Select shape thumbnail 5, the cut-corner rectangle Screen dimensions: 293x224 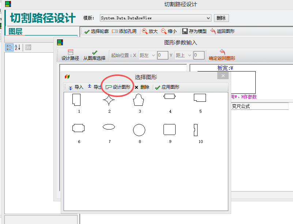pos(200,98)
